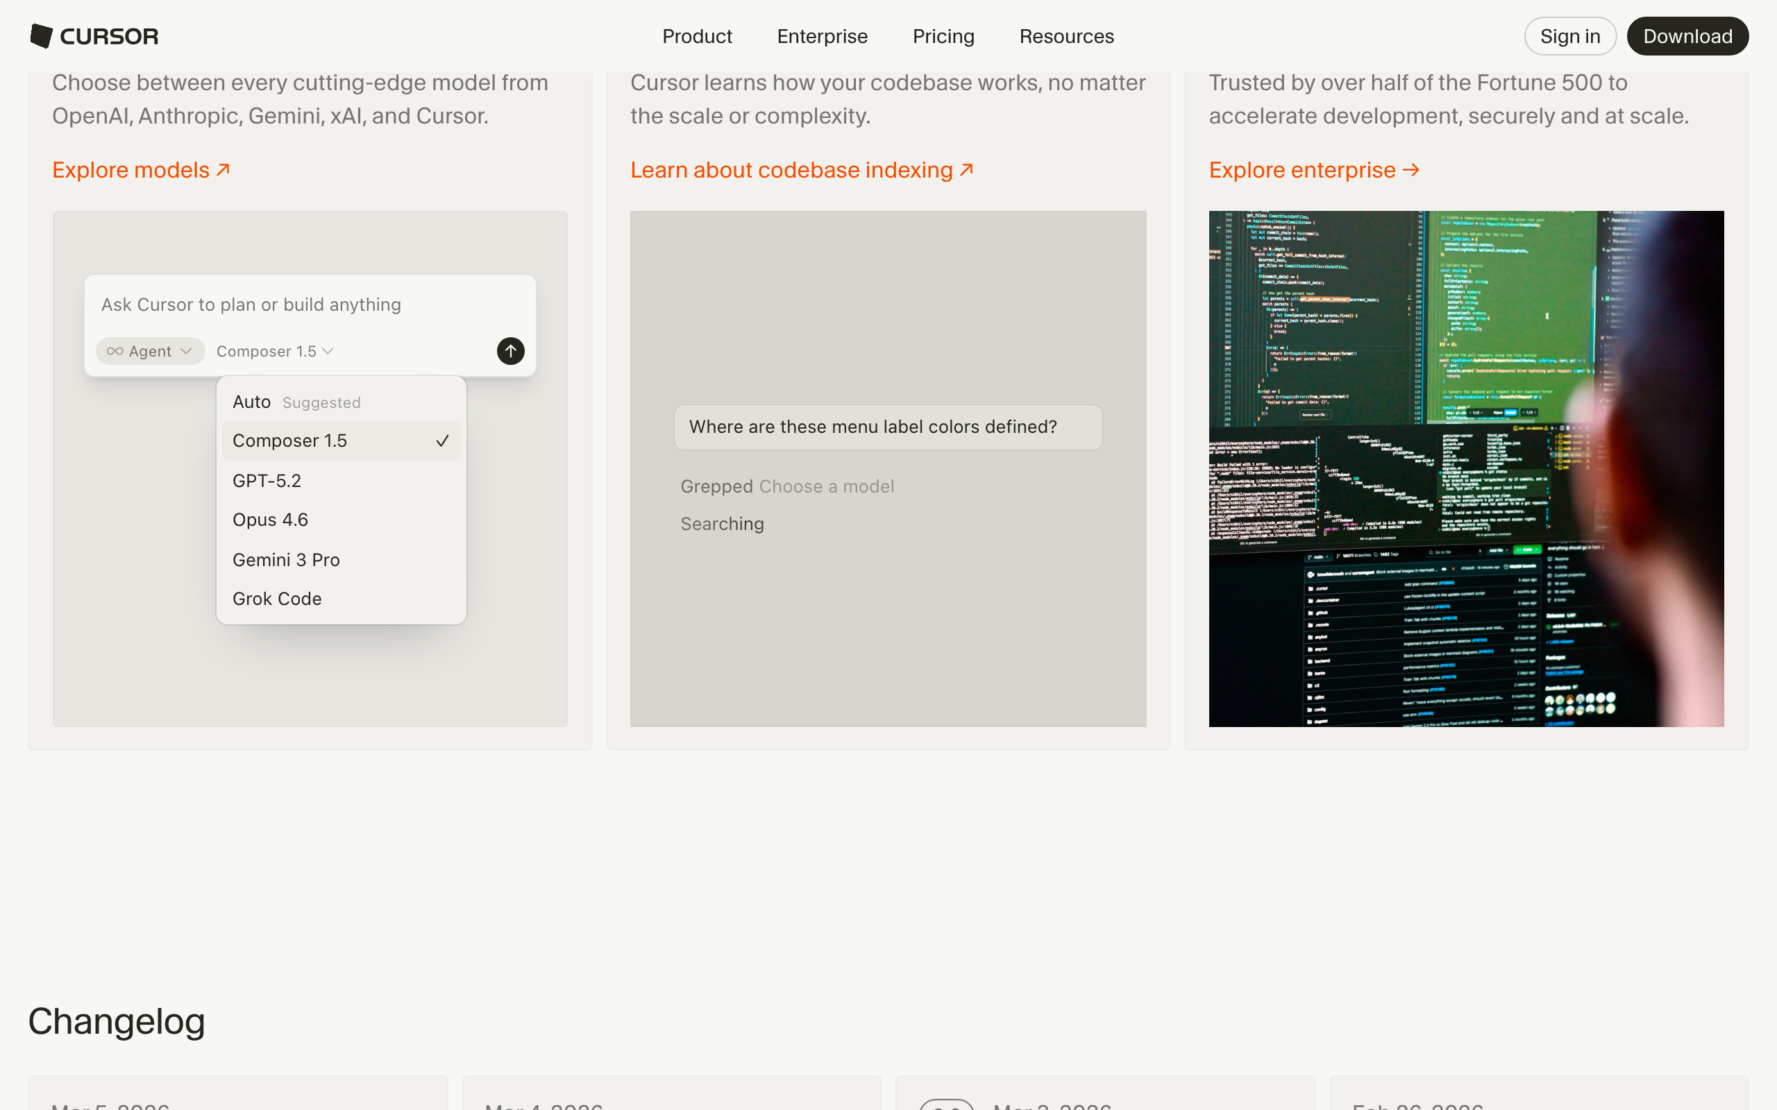
Task: Open the Product menu in navigation
Action: click(696, 36)
